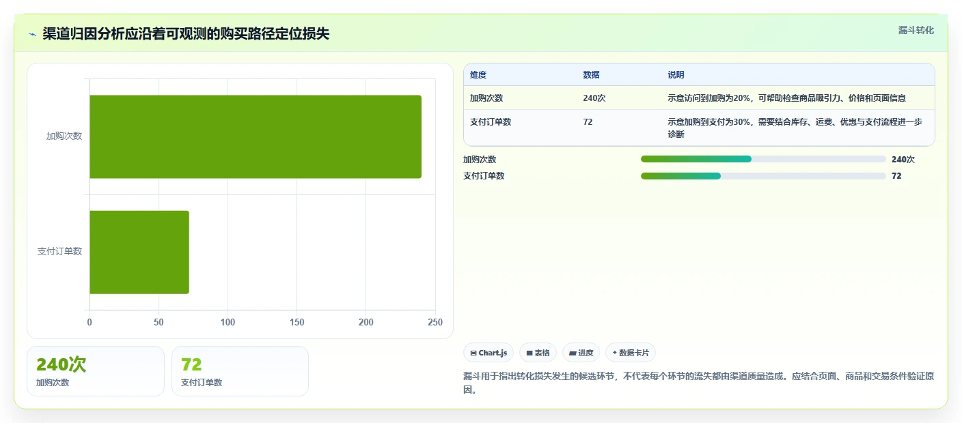
Task: Click the 240次 value beside the progress bar
Action: point(903,160)
